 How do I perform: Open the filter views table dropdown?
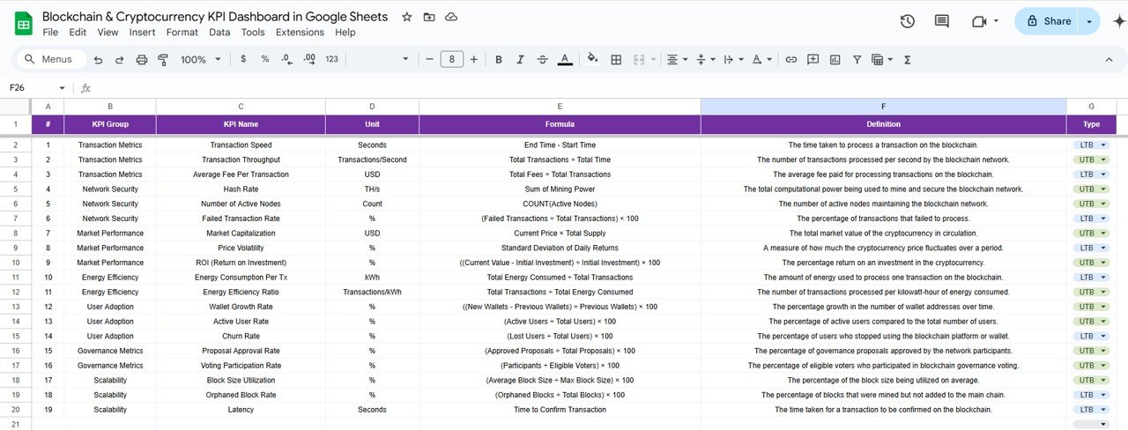click(x=881, y=59)
